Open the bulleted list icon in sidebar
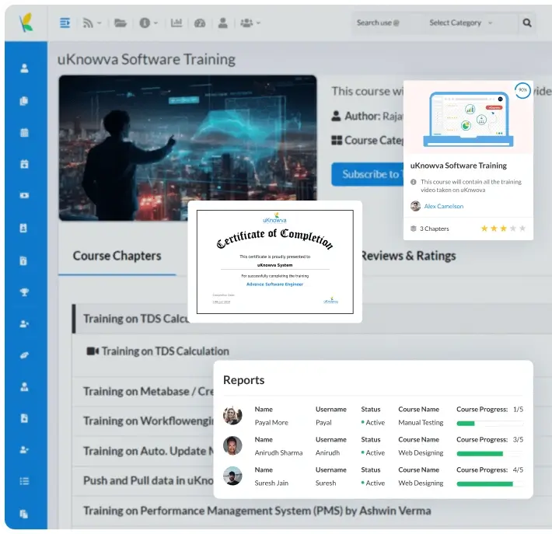The image size is (552, 534). 24,481
